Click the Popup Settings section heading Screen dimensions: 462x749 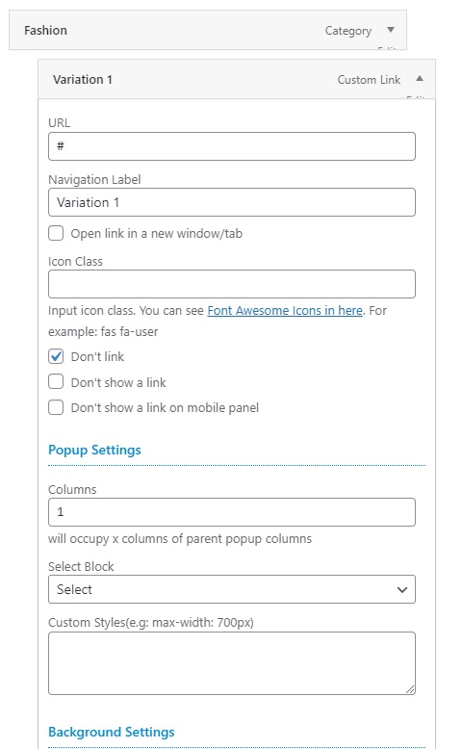pyautogui.click(x=94, y=450)
